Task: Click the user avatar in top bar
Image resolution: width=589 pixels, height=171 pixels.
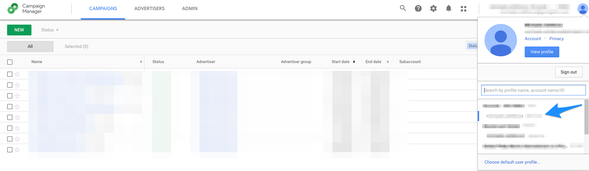Action: pos(583,9)
